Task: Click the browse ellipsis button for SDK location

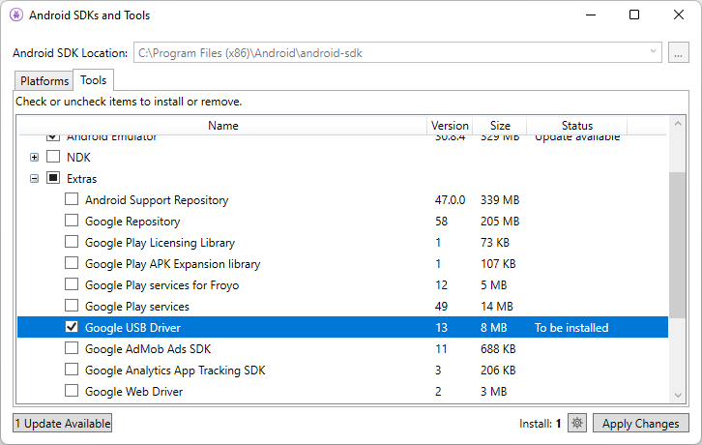Action: point(679,52)
